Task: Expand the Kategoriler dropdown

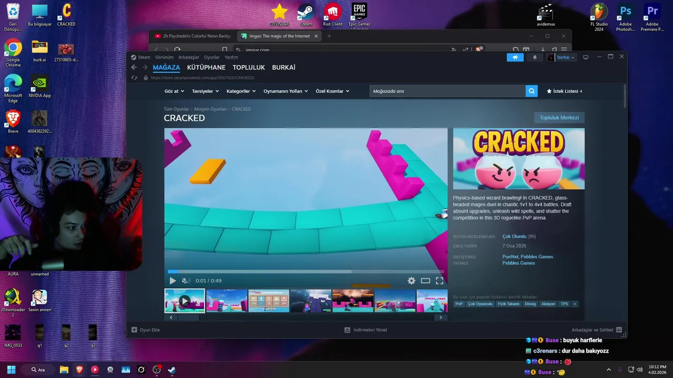Action: pos(241,91)
